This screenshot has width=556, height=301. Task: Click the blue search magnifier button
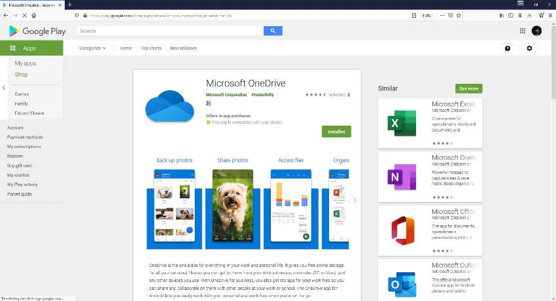pos(273,31)
